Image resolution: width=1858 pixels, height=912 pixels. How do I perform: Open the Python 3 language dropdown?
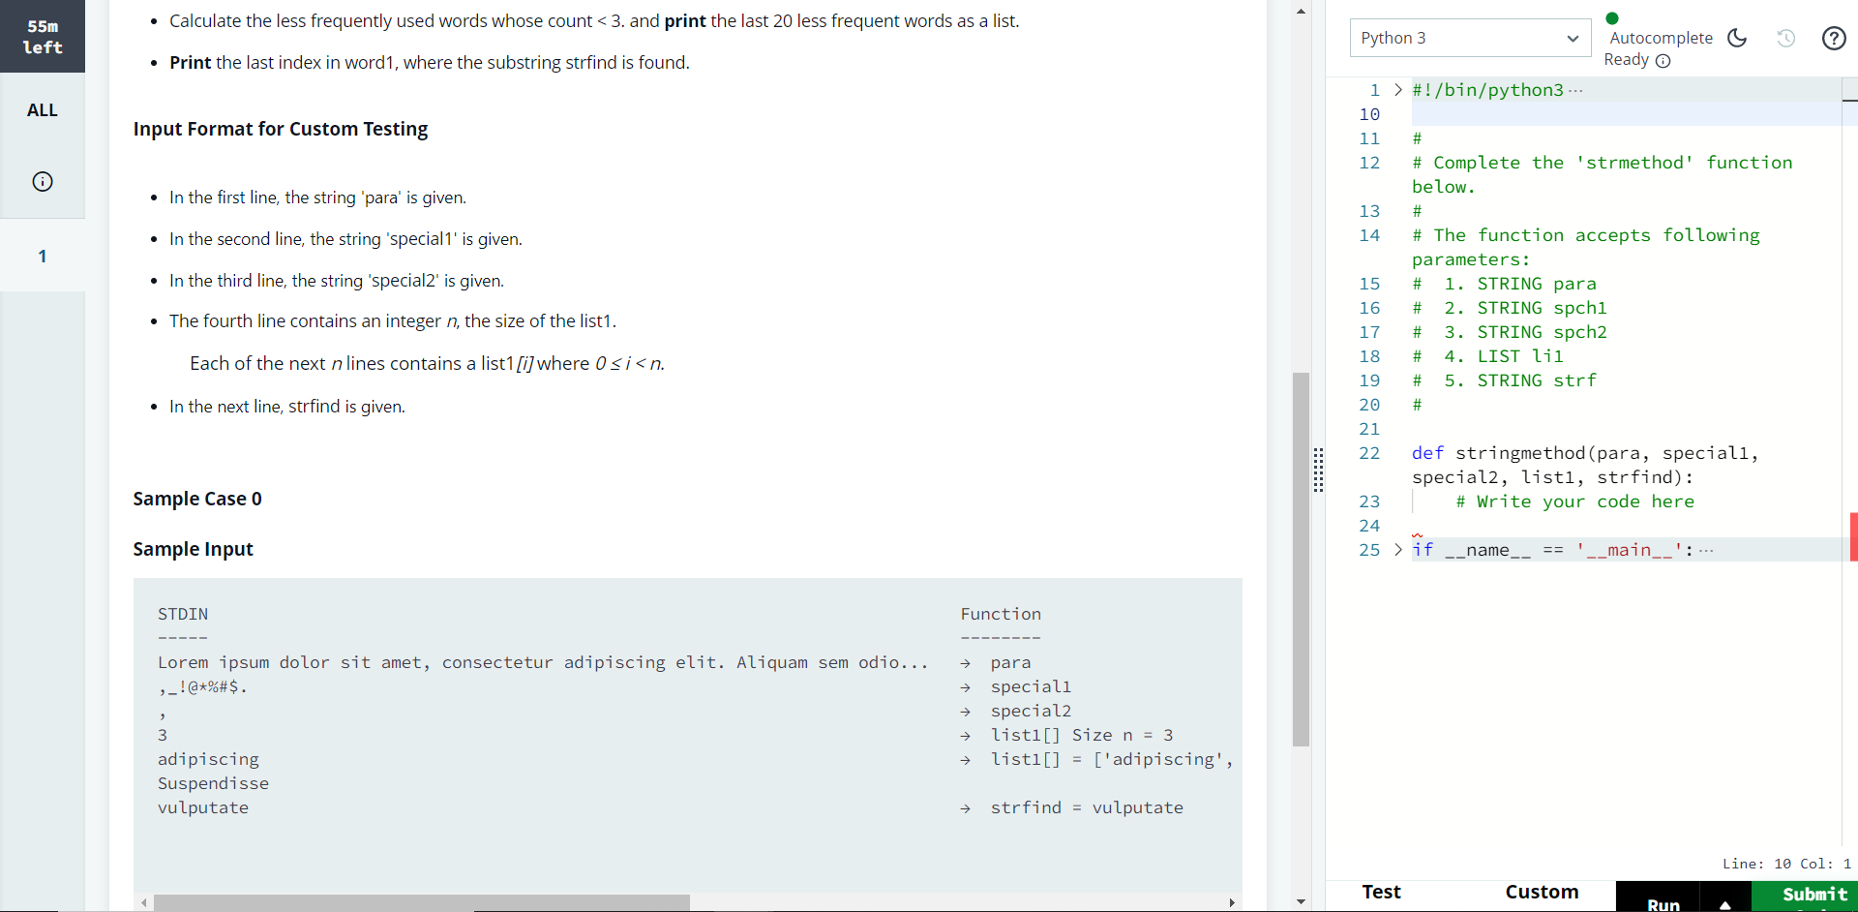coord(1469,38)
